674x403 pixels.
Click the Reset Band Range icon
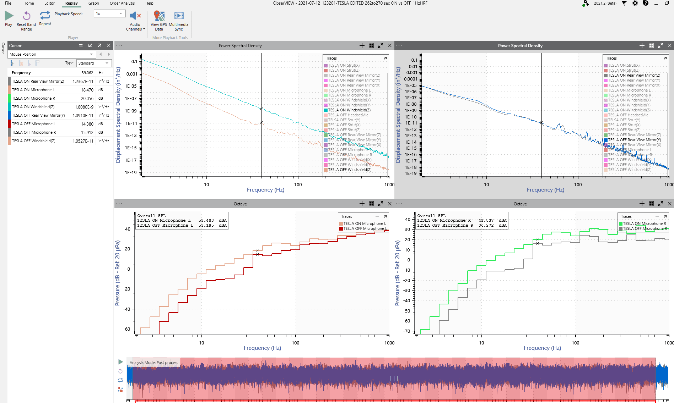tap(26, 16)
